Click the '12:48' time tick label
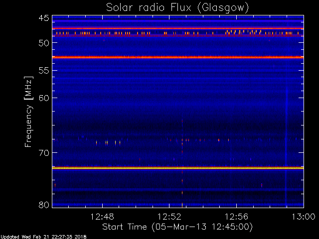This screenshot has width=319, height=239. [x=102, y=217]
